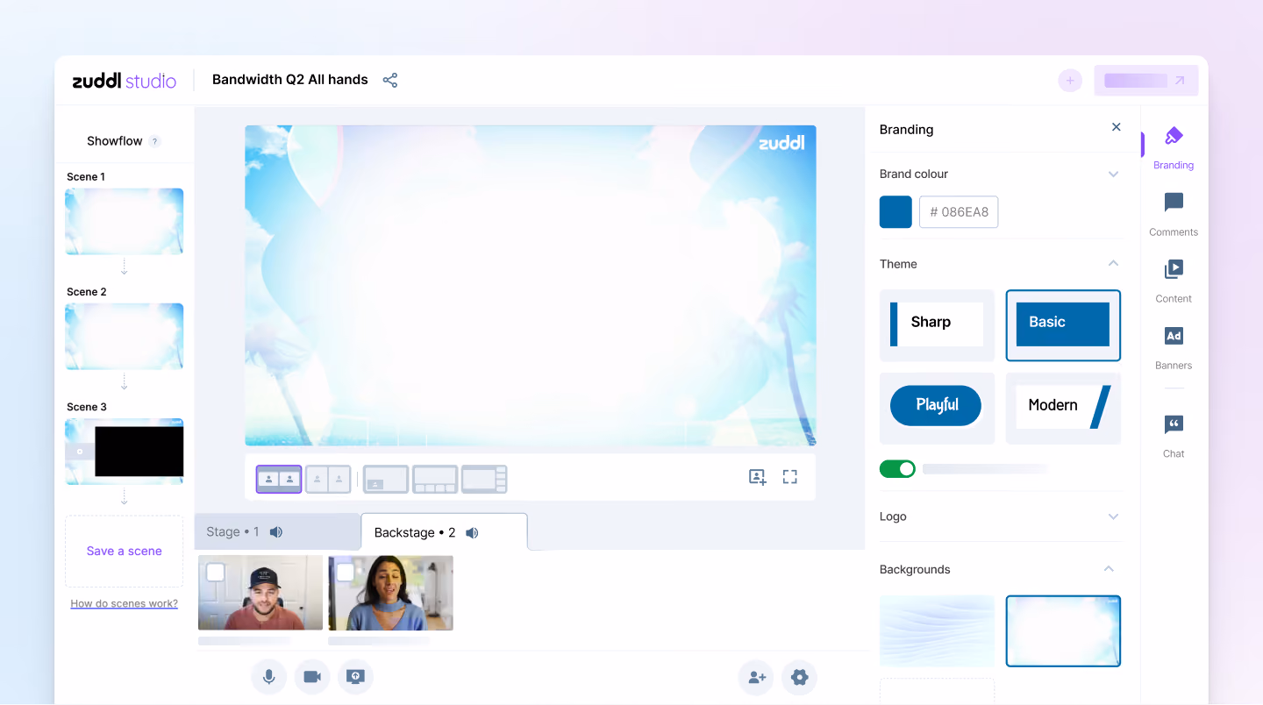The height and width of the screenshot is (705, 1263).
Task: Choose the Playful theme
Action: [x=937, y=409]
